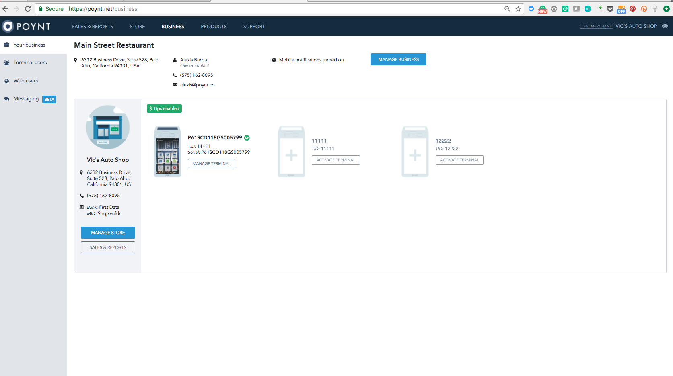Click the briefcase icon for Your business
Image resolution: width=673 pixels, height=376 pixels.
6,45
